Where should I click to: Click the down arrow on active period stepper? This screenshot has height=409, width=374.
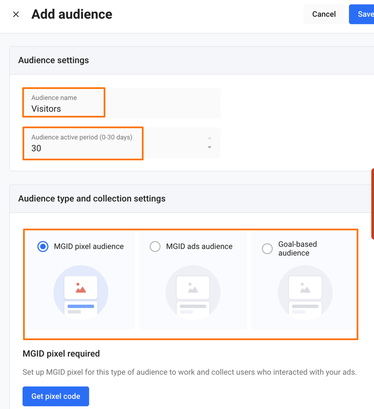pyautogui.click(x=209, y=148)
